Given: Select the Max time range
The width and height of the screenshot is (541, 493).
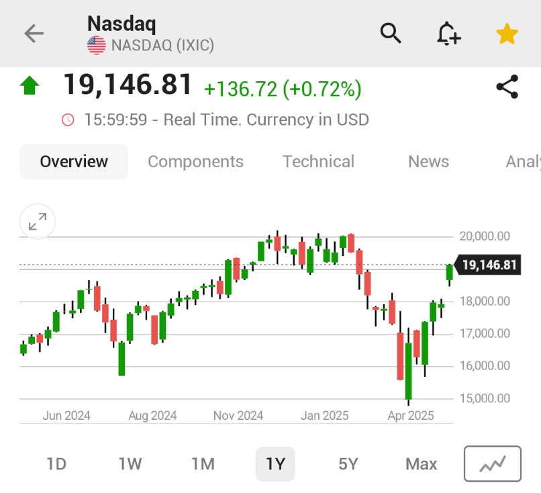Looking at the screenshot, I should pos(422,464).
